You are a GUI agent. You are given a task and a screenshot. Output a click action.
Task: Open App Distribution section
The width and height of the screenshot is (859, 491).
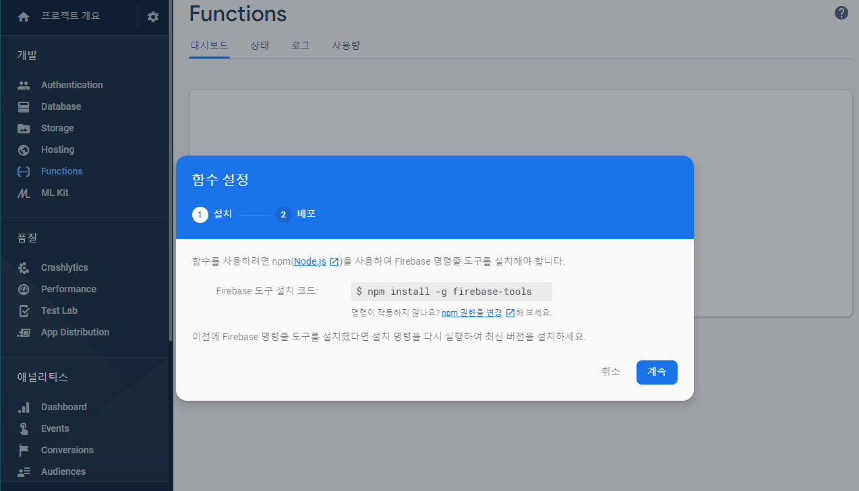point(75,332)
